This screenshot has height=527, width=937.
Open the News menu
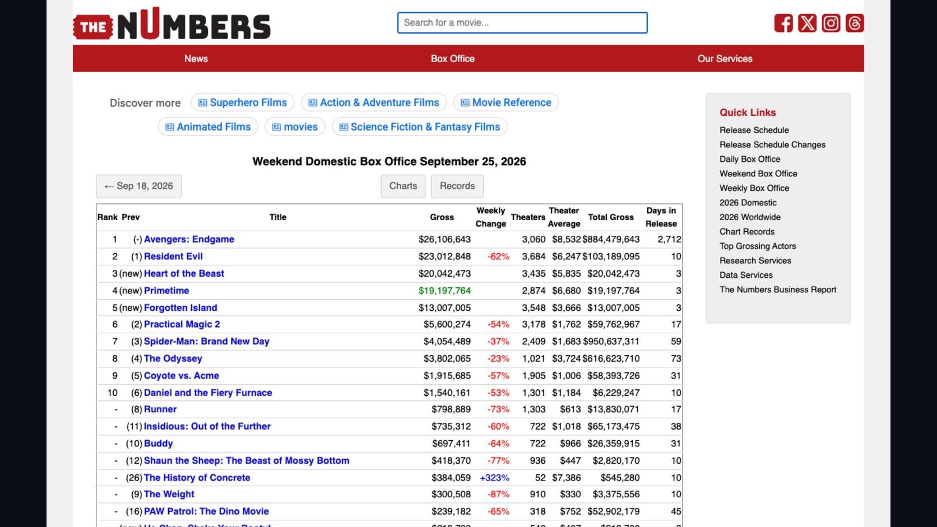click(196, 58)
